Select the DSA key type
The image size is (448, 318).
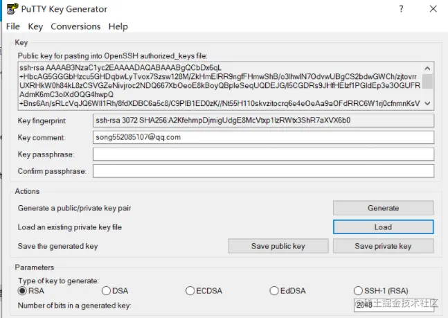pyautogui.click(x=115, y=291)
